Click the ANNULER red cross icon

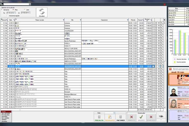tap(131, 117)
